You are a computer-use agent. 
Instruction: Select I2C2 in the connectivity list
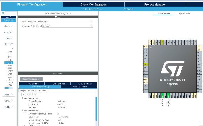tap(9, 57)
